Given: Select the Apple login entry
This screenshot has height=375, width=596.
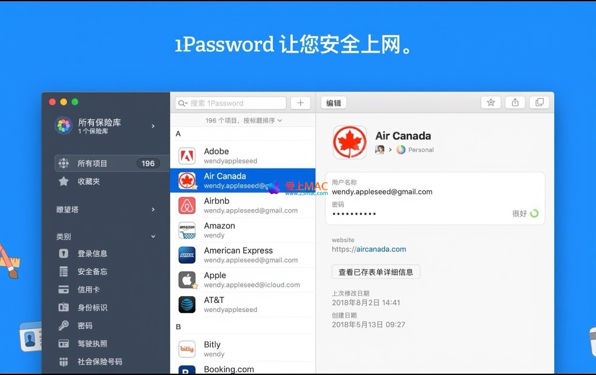Looking at the screenshot, I should (242, 280).
